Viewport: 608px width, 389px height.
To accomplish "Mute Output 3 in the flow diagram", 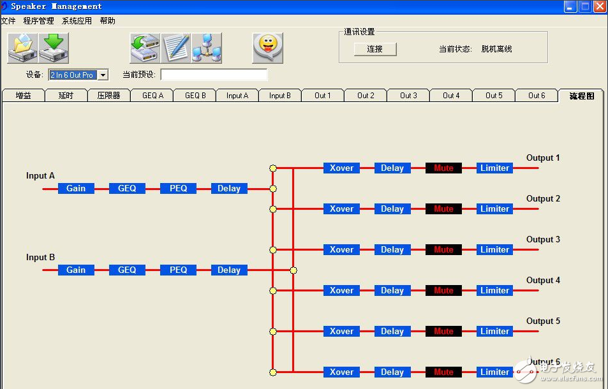I will click(x=443, y=249).
